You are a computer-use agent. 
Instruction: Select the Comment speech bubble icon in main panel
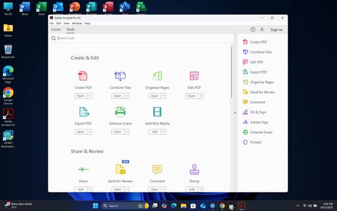[157, 169]
